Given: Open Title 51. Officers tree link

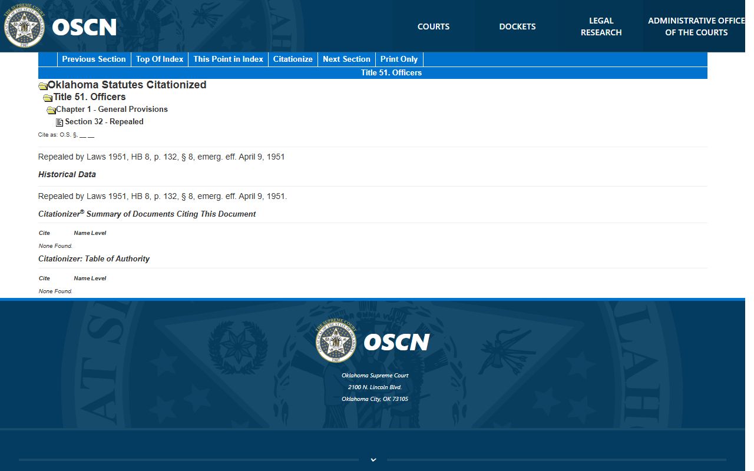Looking at the screenshot, I should coord(90,97).
